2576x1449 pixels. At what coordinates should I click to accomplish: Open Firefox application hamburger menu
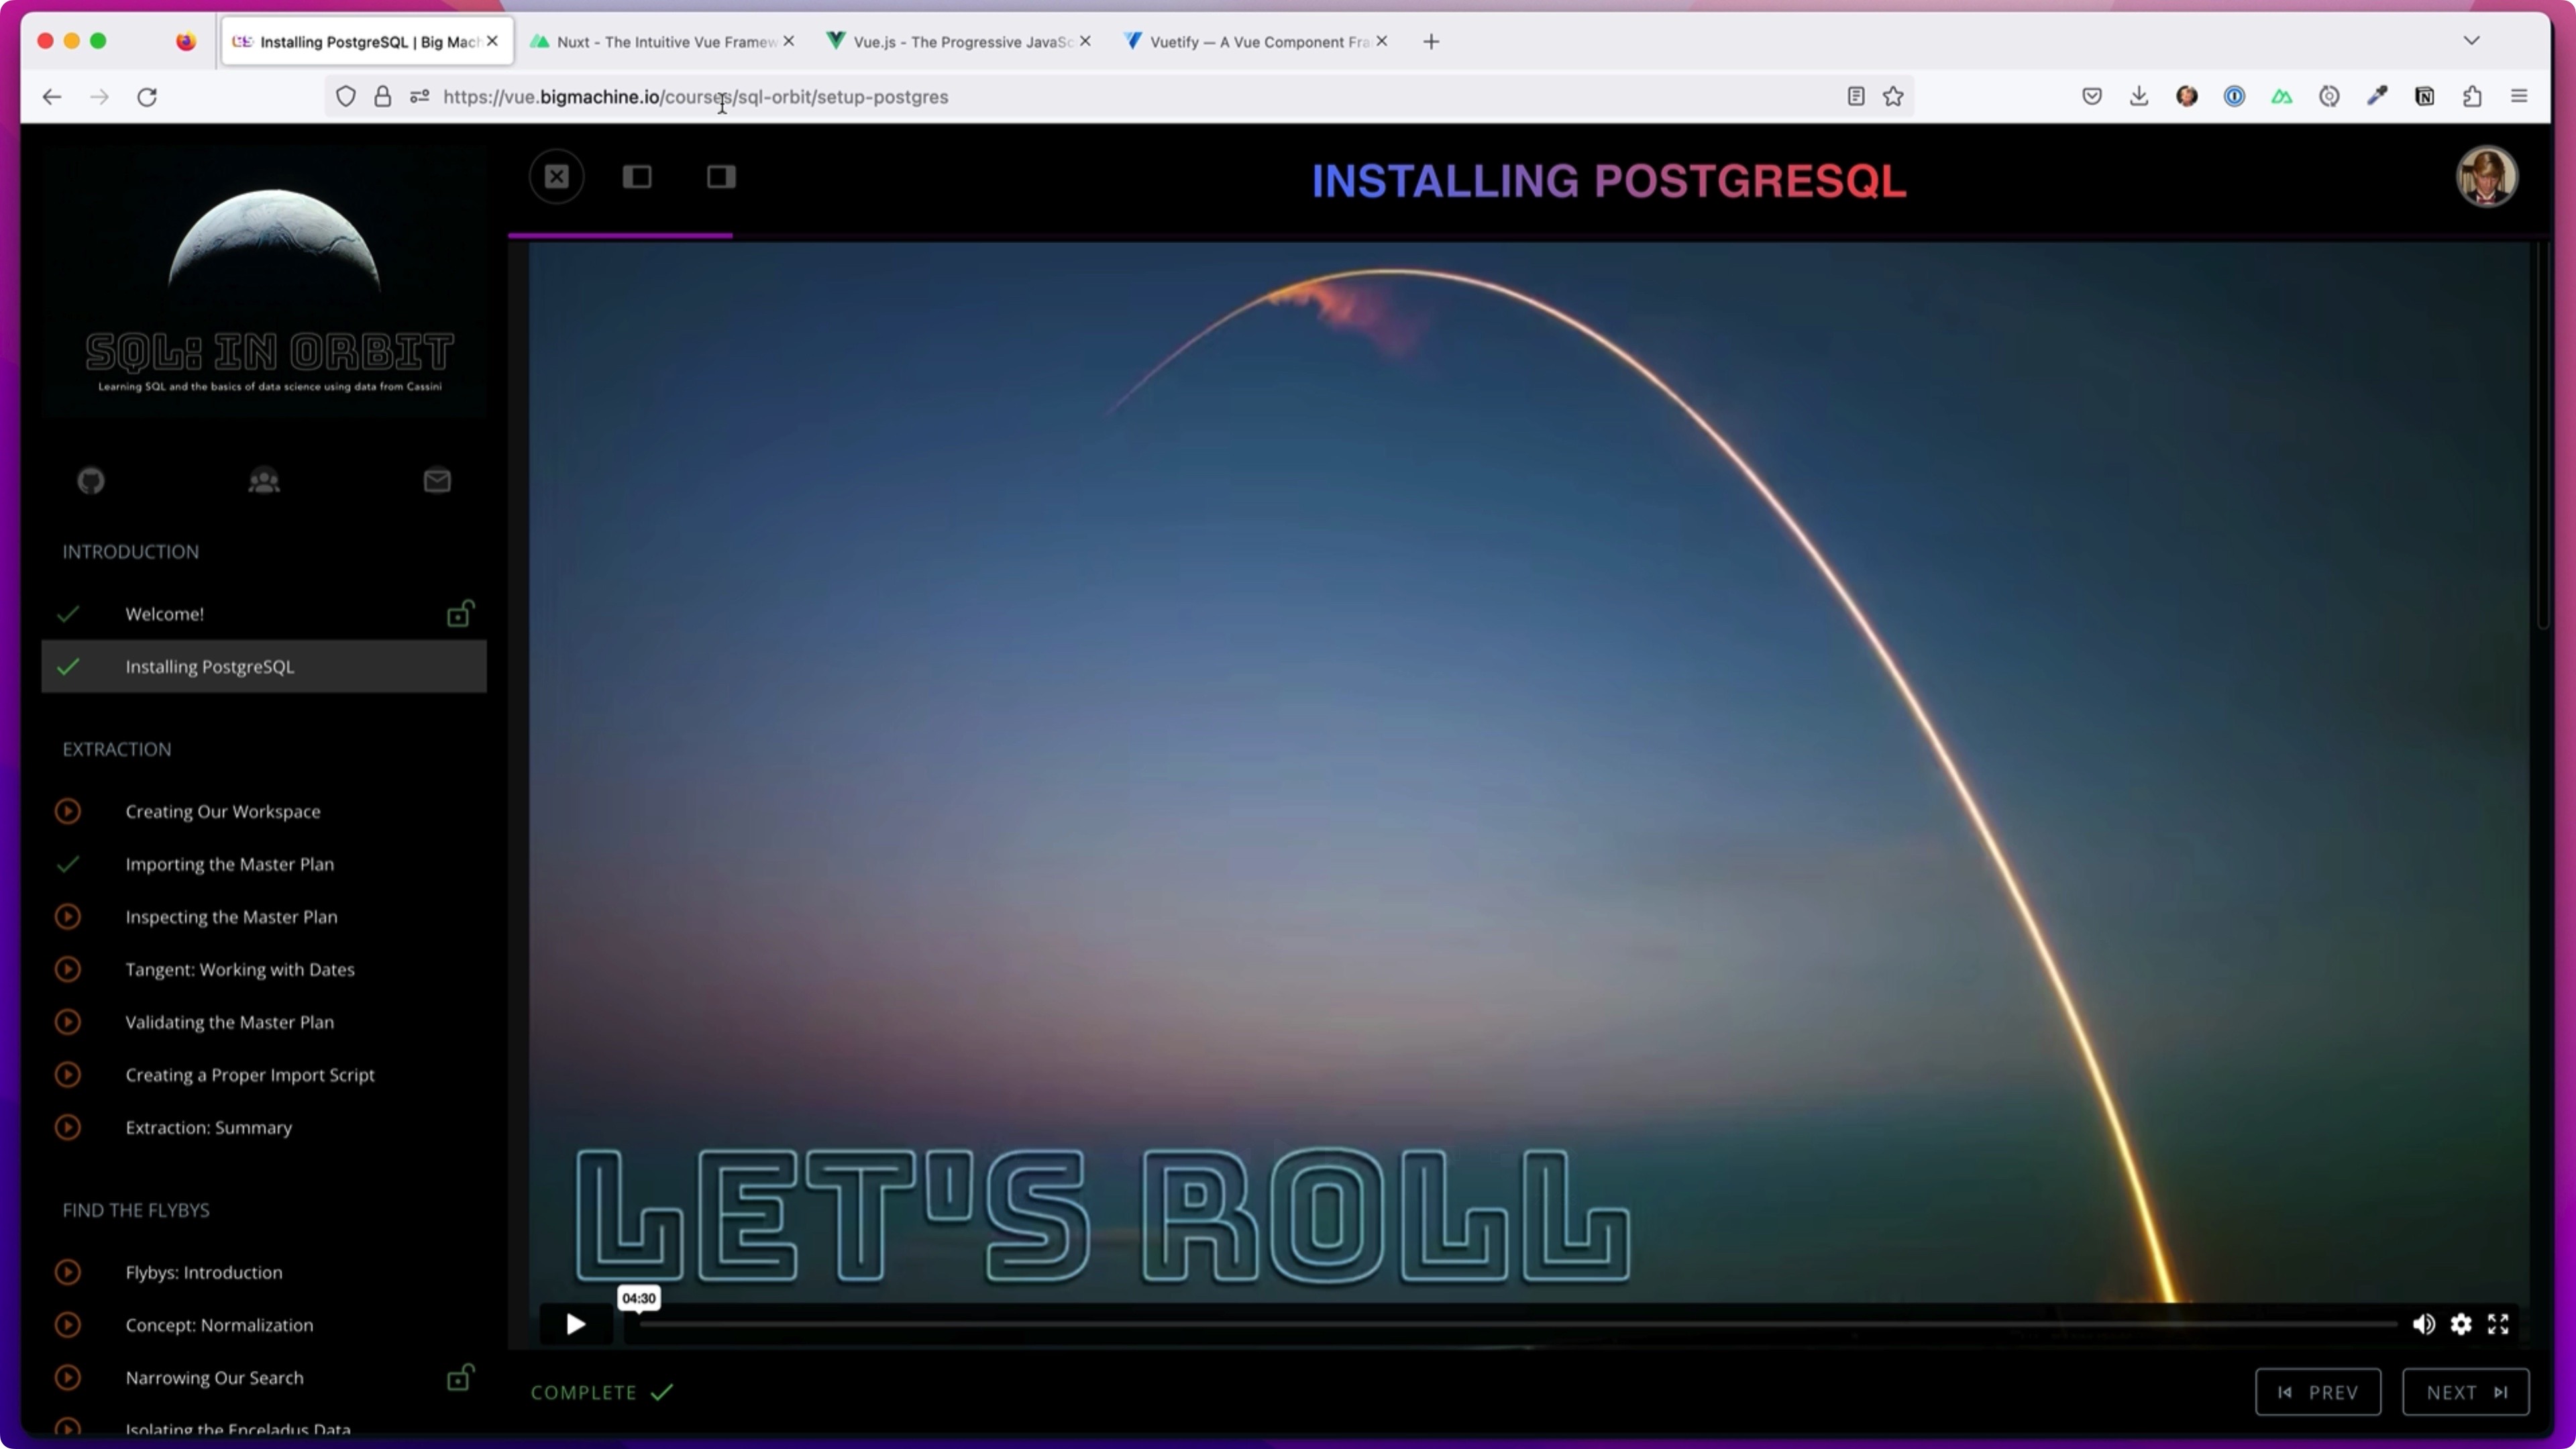point(2519,97)
